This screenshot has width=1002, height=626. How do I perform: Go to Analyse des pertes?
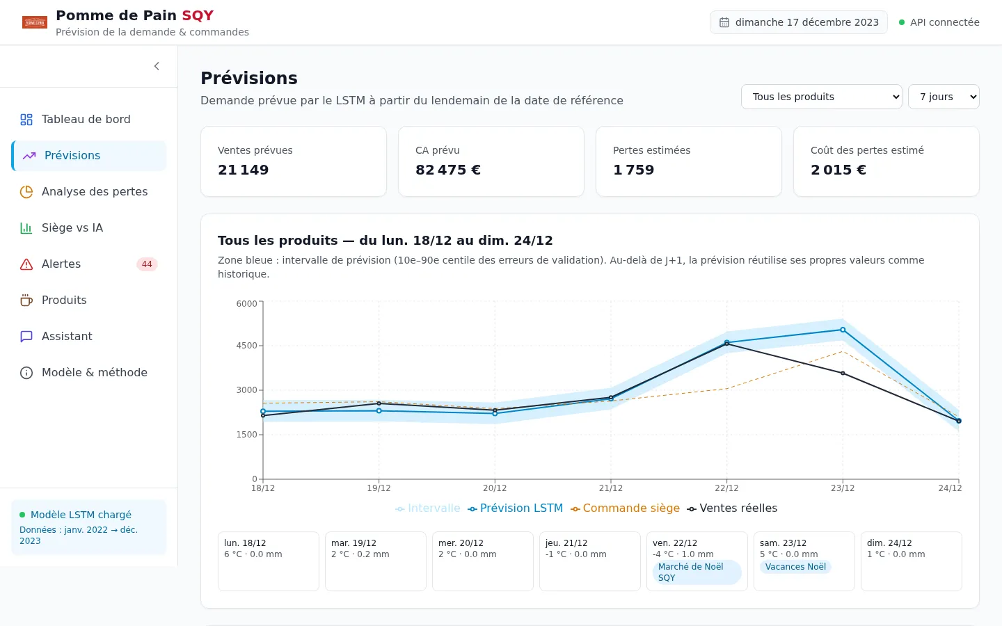click(x=89, y=192)
